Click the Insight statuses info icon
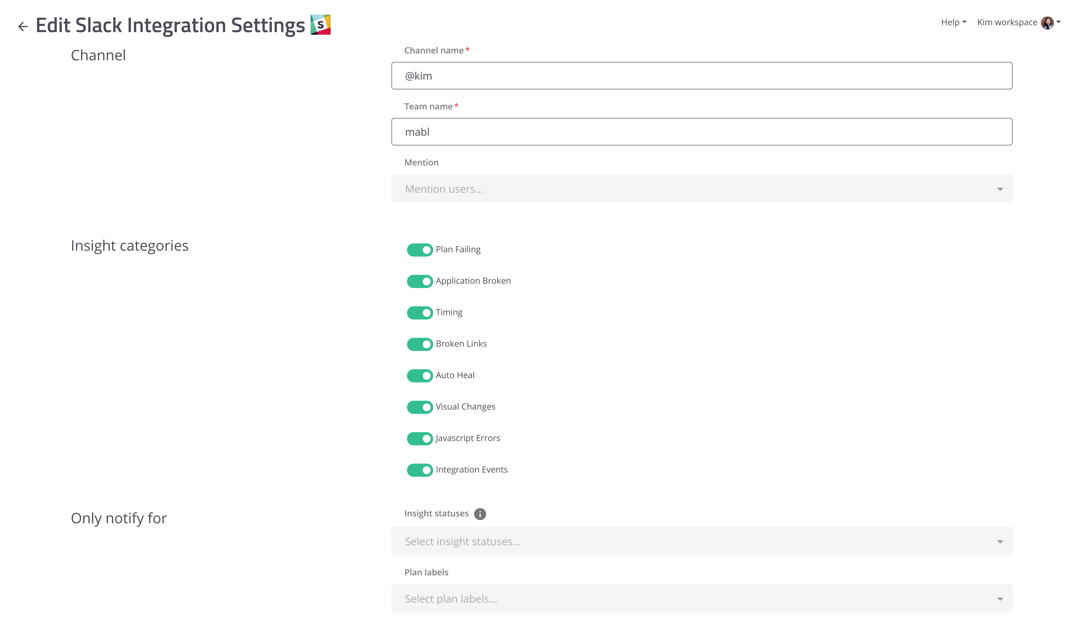Image resolution: width=1069 pixels, height=635 pixels. point(480,513)
